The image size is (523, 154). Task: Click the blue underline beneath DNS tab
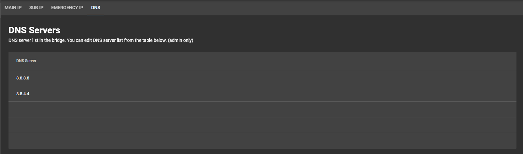(96, 15)
